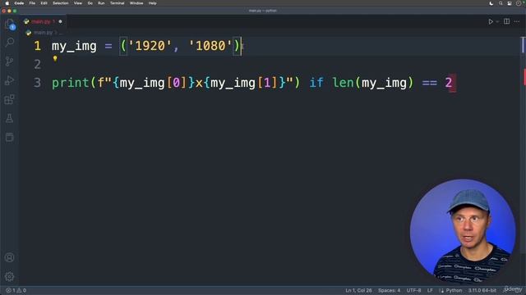
Task: Open the Accounts icon
Action: pos(10,257)
